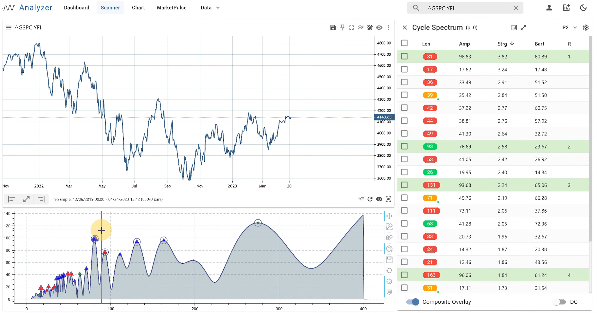This screenshot has height=313, width=597.
Task: Expand the Cycle Spectrum panel with diagonal arrows
Action: click(x=523, y=27)
